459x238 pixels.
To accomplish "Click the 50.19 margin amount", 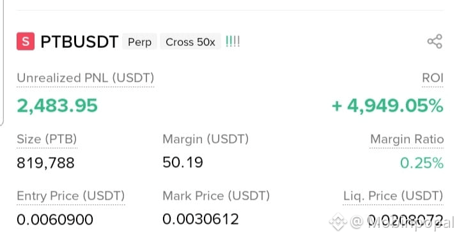I will (x=183, y=162).
